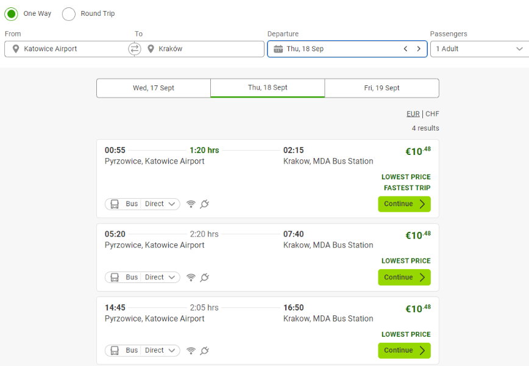The image size is (529, 366).
Task: Switch to the Fri, 19 Sept tab
Action: (x=382, y=88)
